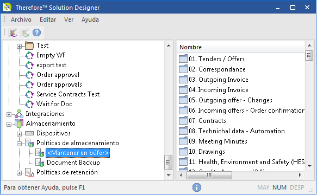The image size is (317, 195).
Task: Click the folder icon beside 02. Correspondance
Action: point(183,69)
